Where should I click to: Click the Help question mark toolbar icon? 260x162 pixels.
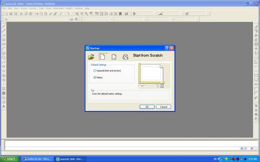click(x=126, y=14)
